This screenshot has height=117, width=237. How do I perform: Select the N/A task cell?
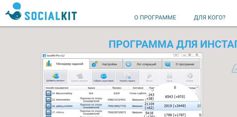[x=91, y=93]
